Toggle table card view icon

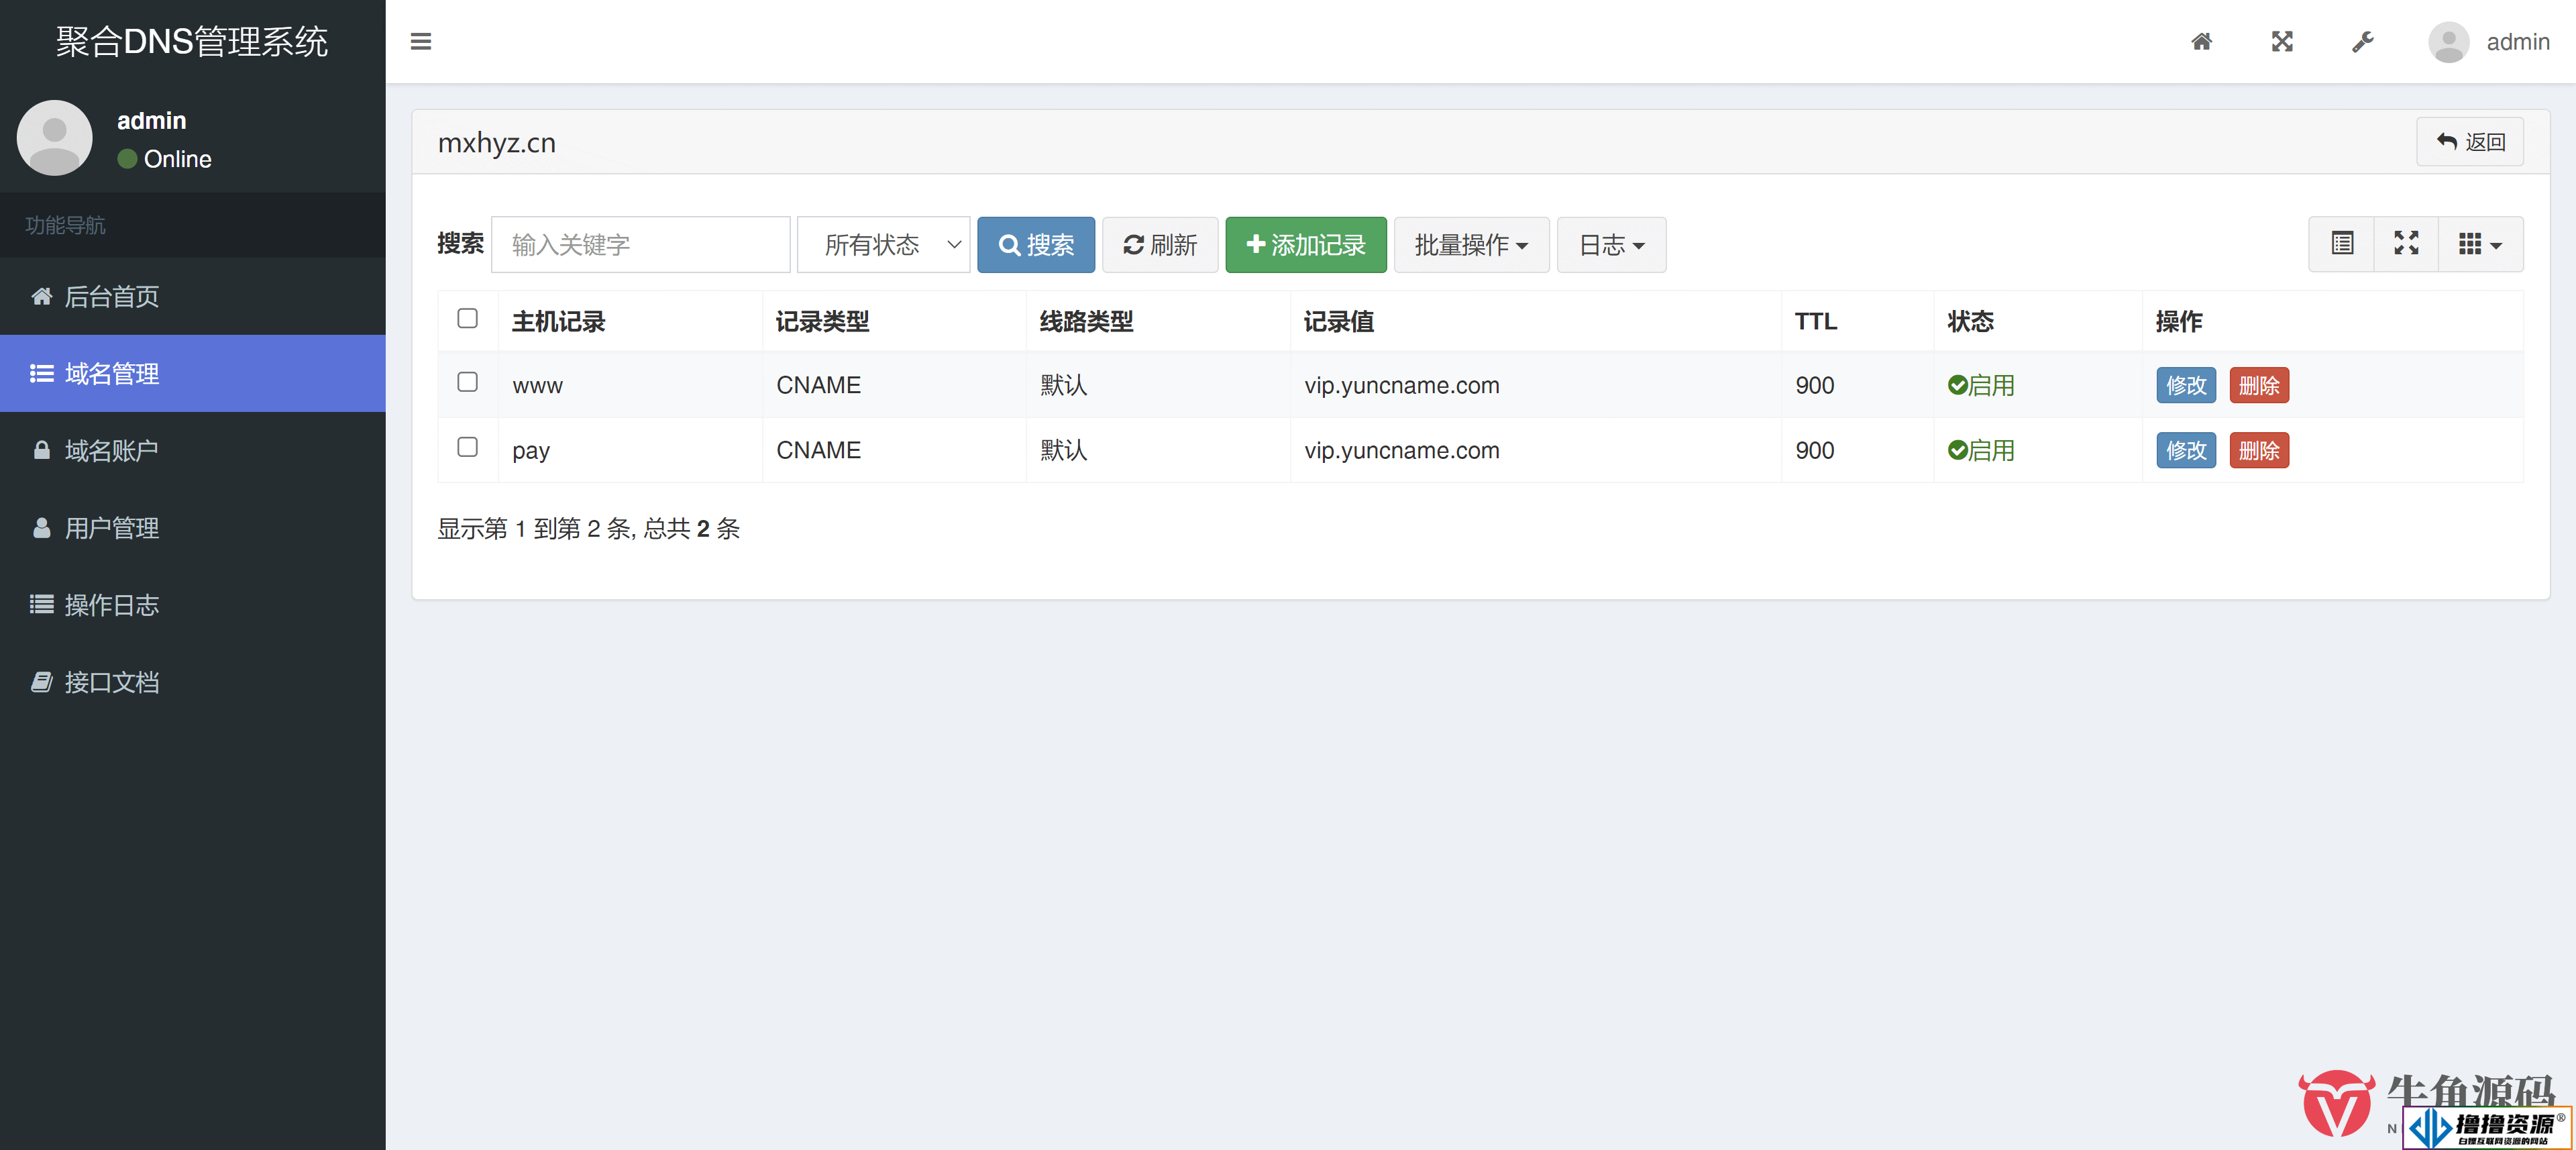click(x=2342, y=244)
